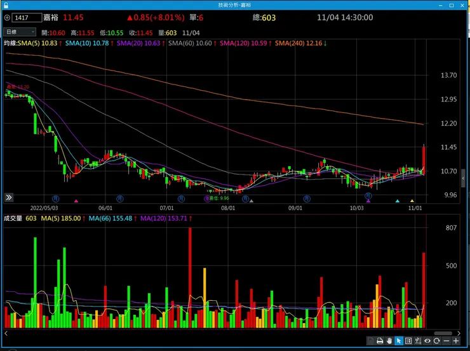Click the 月 marker near 2022/05/03
This screenshot has height=351, width=470.
[x=55, y=198]
